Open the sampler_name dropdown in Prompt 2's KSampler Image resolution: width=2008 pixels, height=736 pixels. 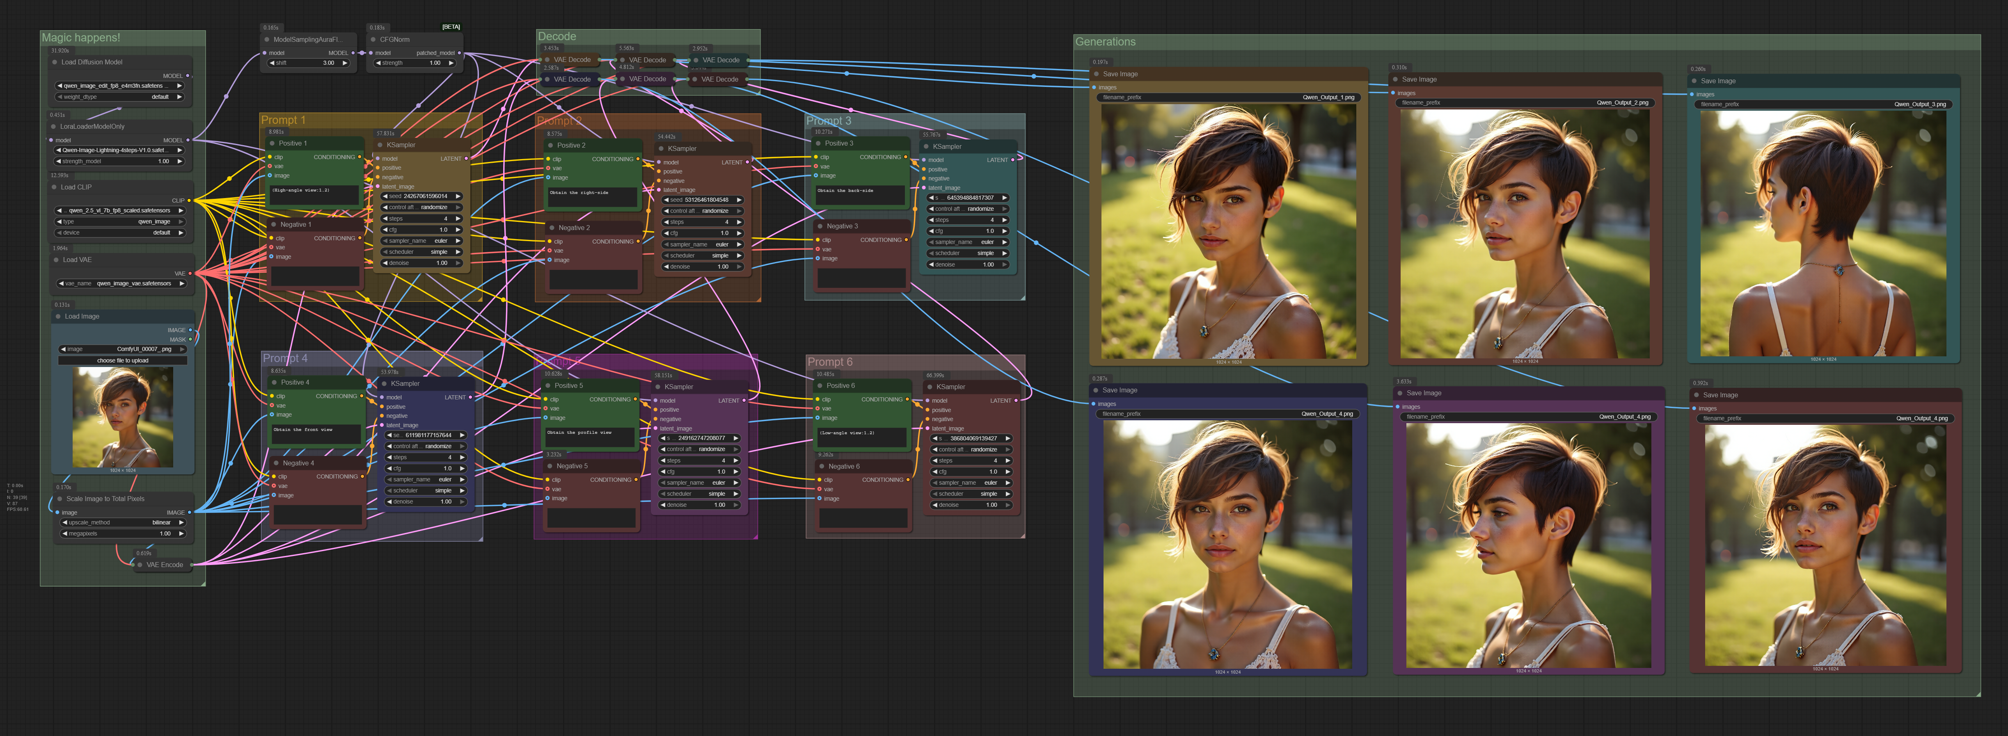(x=699, y=244)
